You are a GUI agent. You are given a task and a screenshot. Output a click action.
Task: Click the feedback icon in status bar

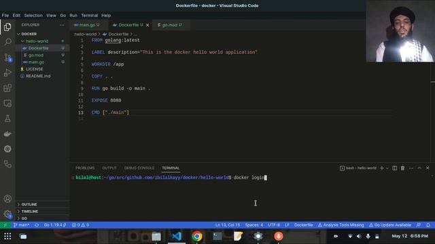click(x=419, y=225)
